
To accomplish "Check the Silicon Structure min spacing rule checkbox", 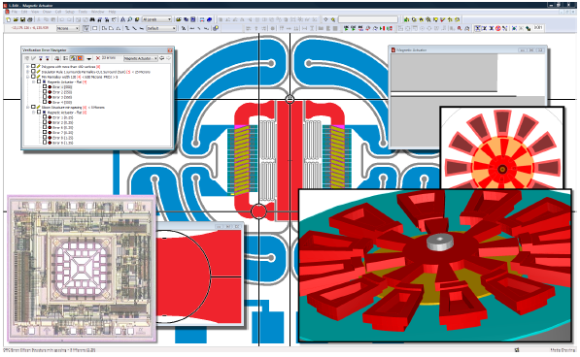I will 33,107.
